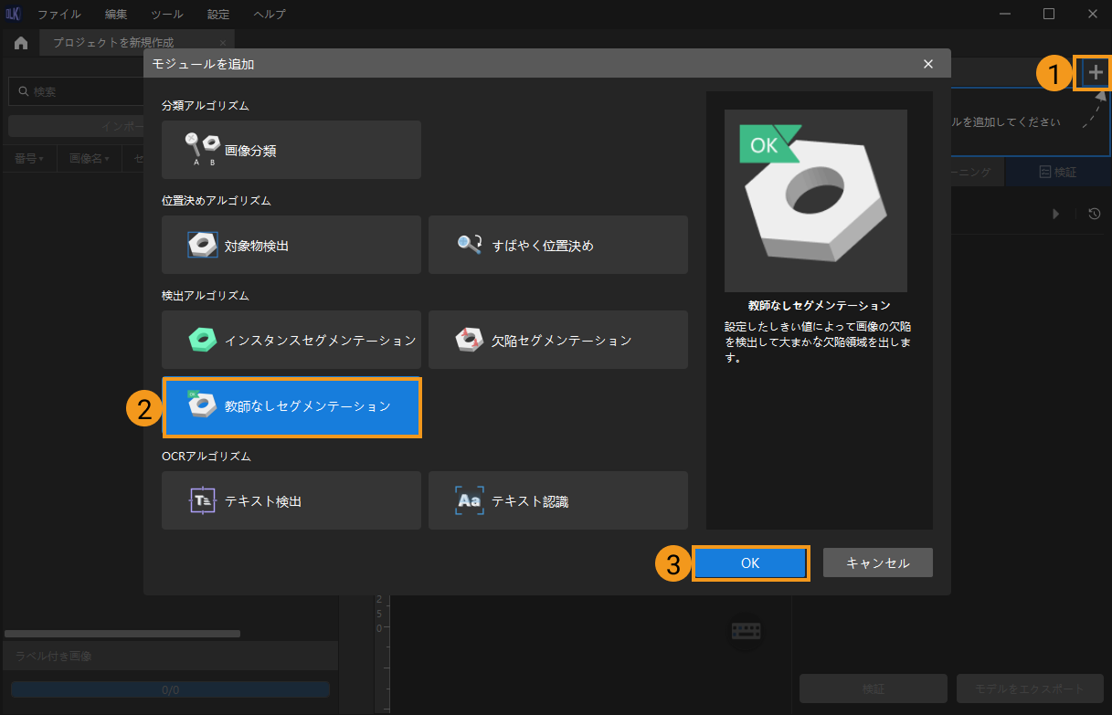Open the ファイル menu
Screen dimensions: 1112x715
click(58, 15)
